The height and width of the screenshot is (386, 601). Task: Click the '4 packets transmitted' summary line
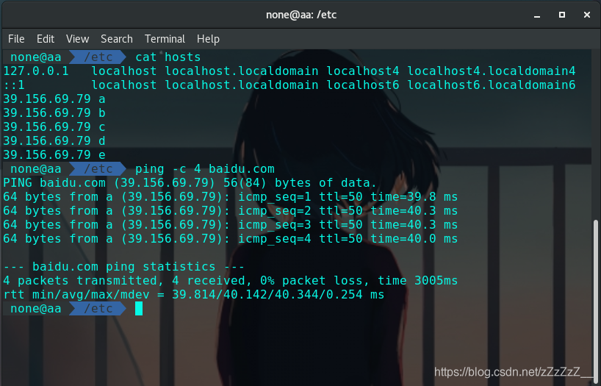coord(231,280)
